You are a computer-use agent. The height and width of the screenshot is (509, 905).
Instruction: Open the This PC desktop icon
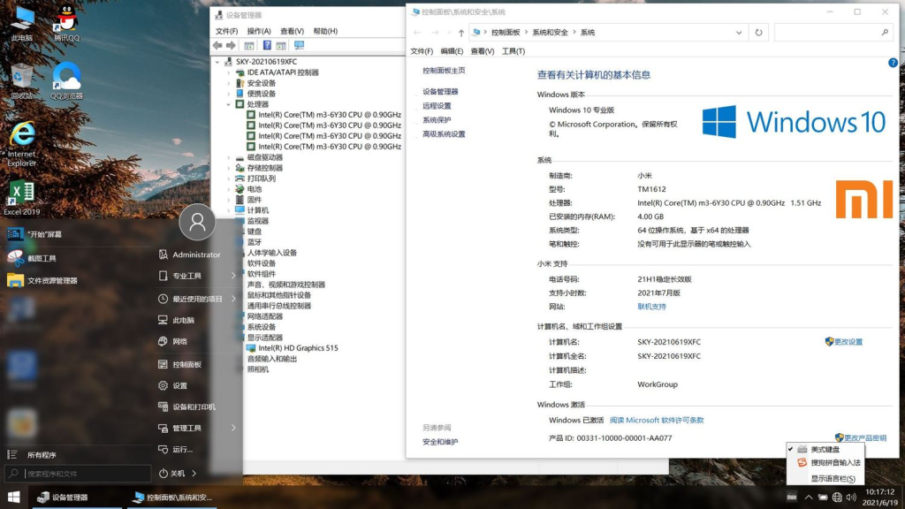pos(21,23)
